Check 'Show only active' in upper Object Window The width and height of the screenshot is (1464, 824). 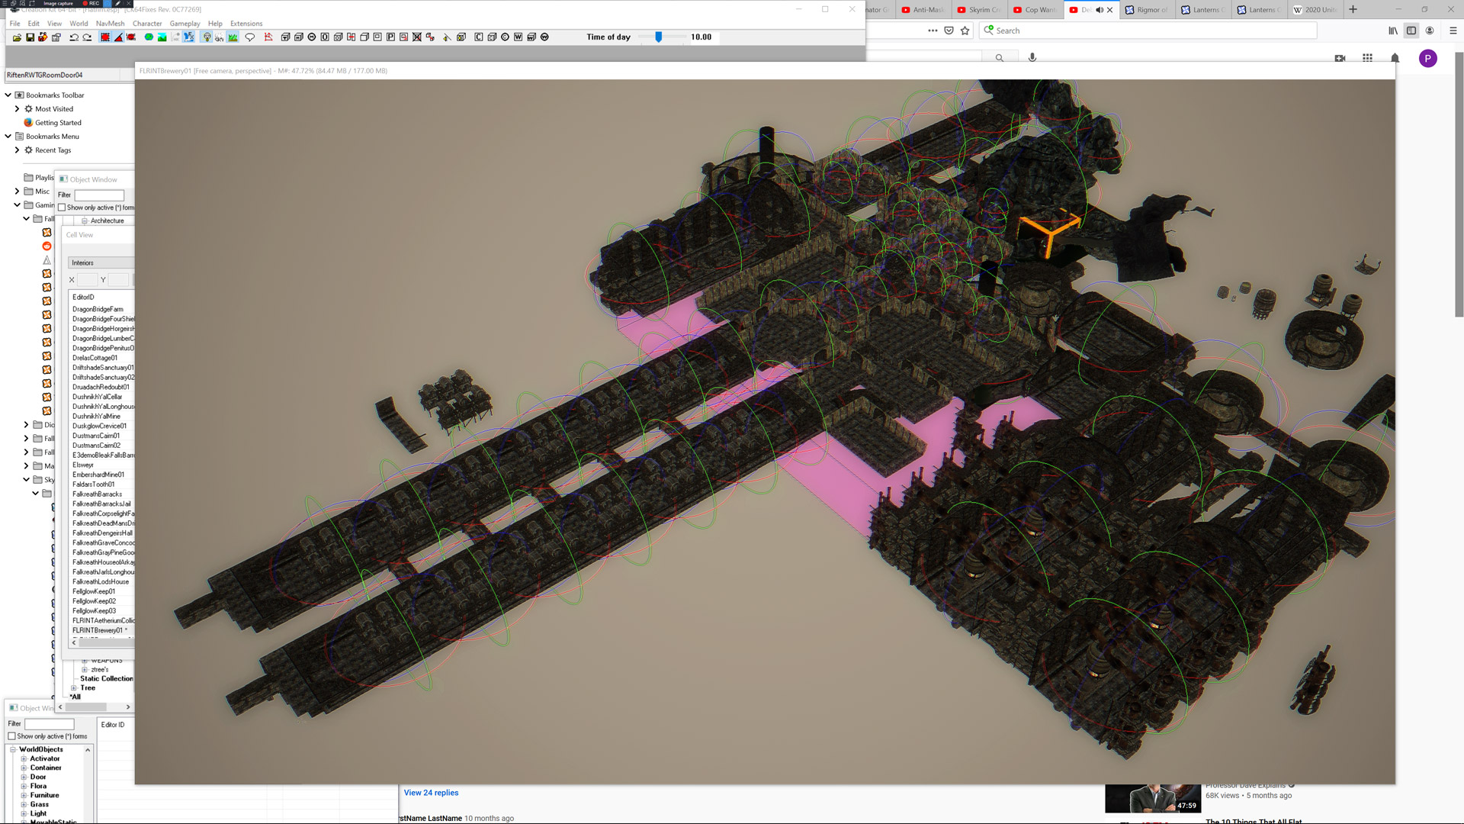point(62,208)
